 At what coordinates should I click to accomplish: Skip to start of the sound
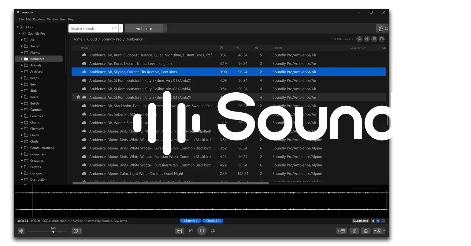coord(191,231)
